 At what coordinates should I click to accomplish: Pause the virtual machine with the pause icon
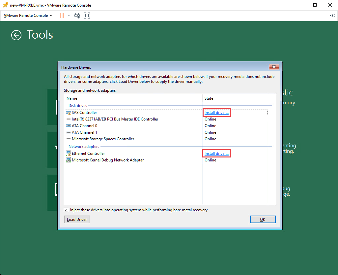point(62,16)
